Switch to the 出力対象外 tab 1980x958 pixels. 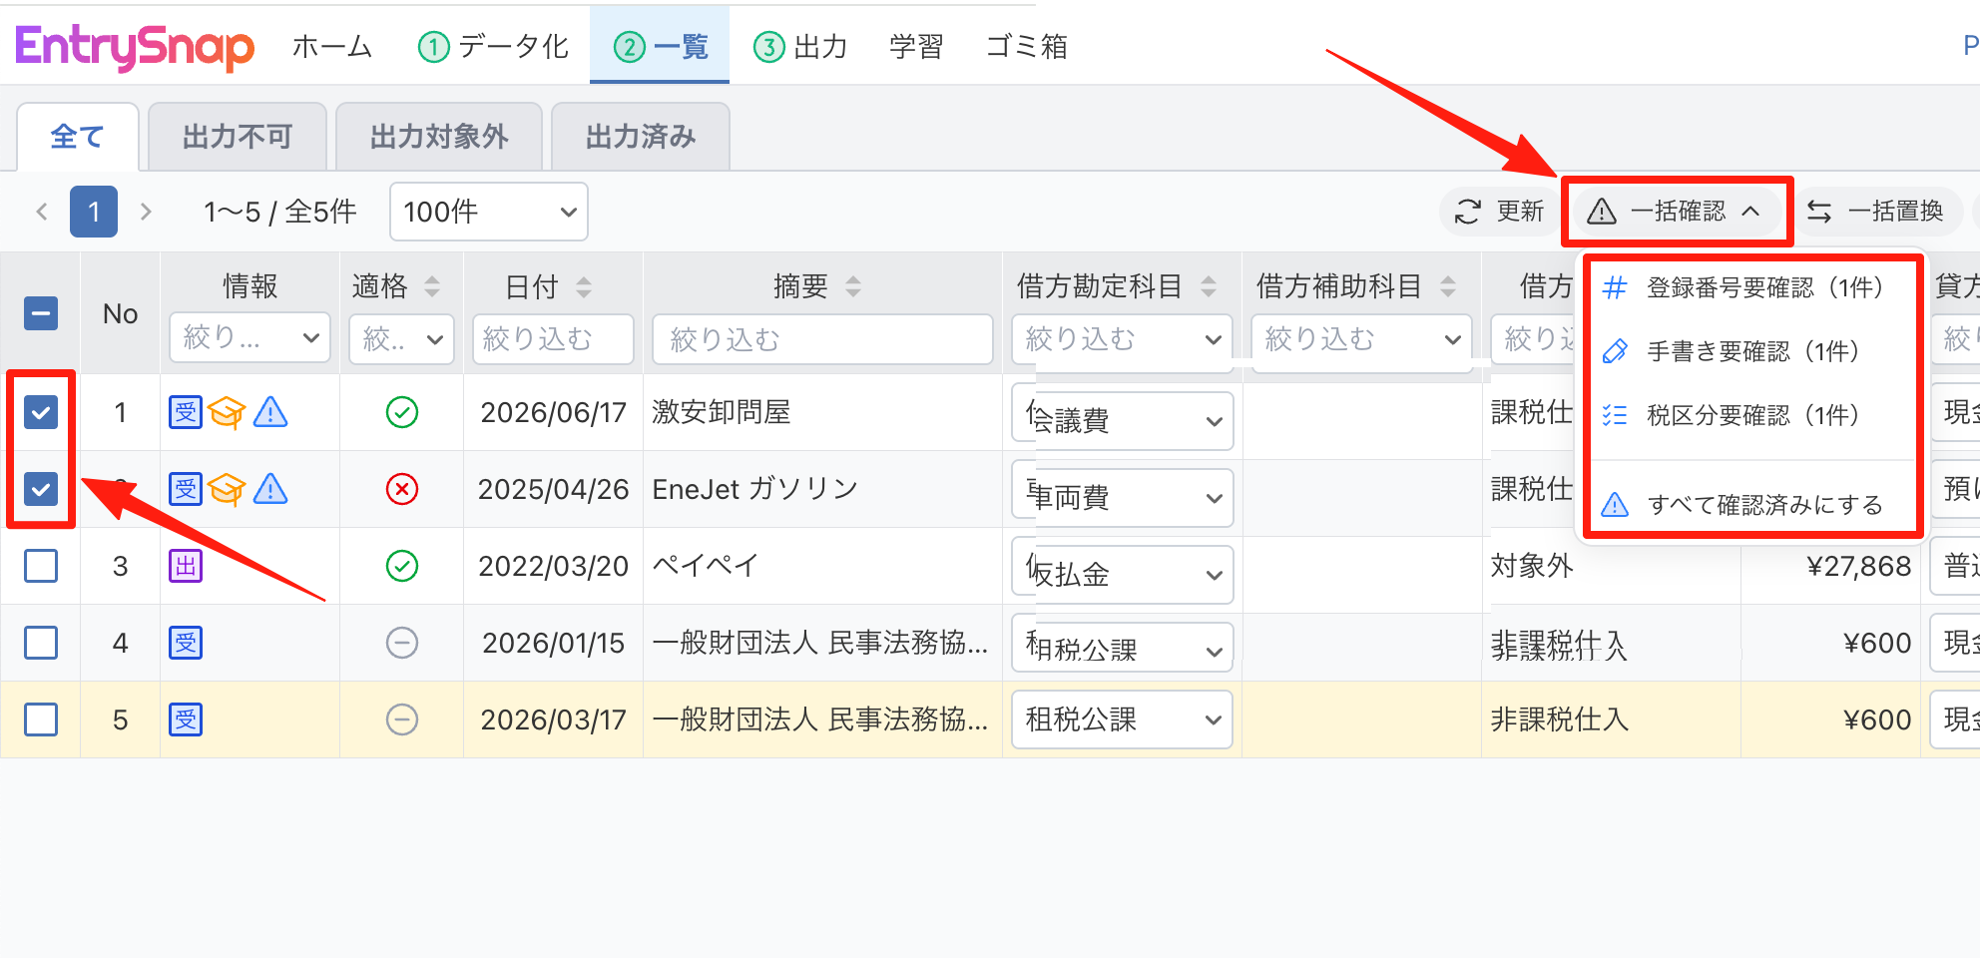tap(439, 137)
